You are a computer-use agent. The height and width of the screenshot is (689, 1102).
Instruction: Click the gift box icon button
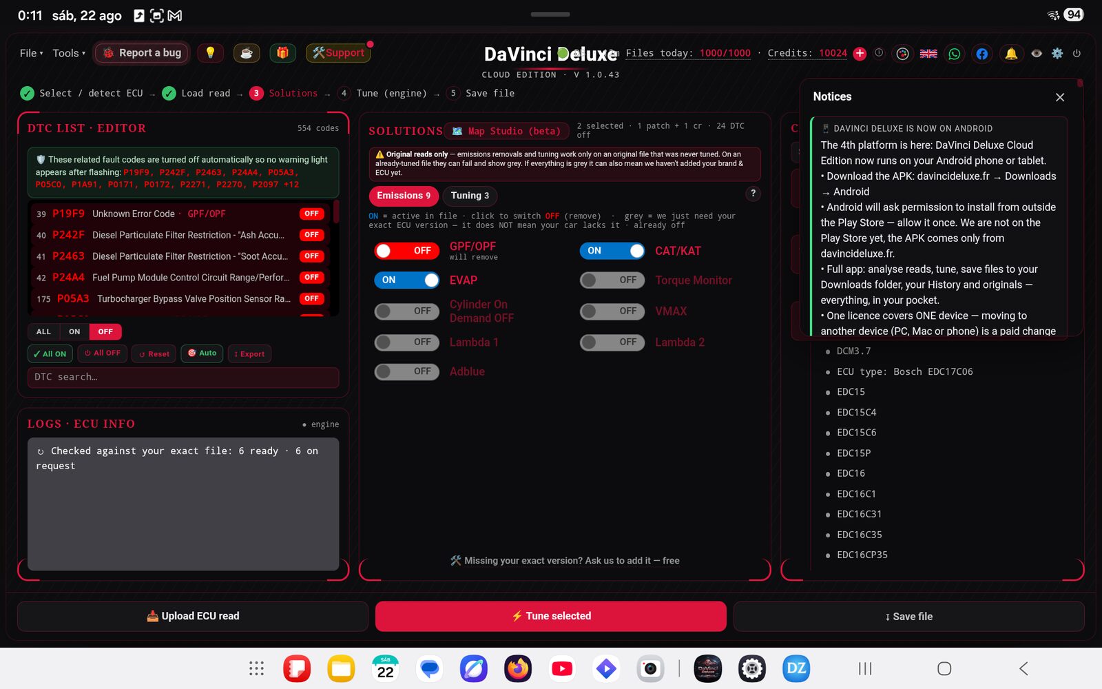pyautogui.click(x=282, y=52)
